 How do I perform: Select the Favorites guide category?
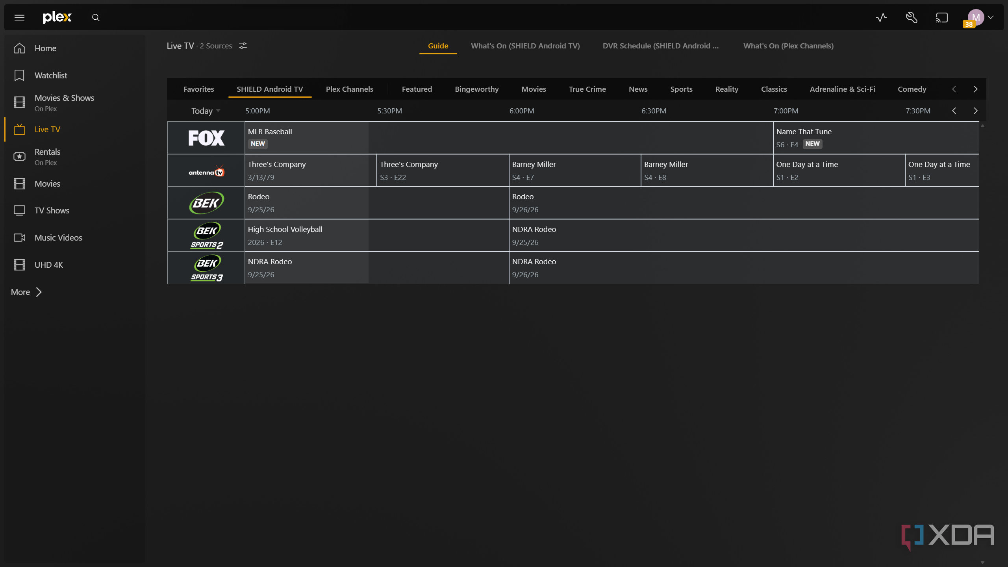199,89
